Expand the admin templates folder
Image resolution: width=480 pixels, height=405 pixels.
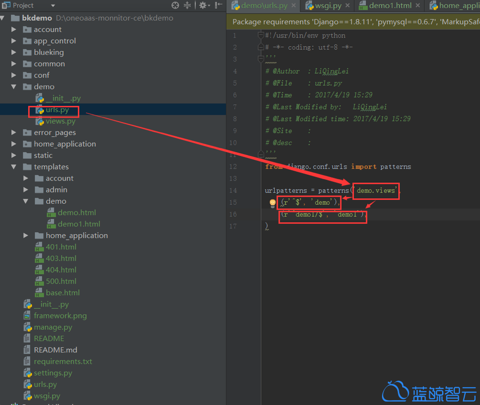[26, 189]
